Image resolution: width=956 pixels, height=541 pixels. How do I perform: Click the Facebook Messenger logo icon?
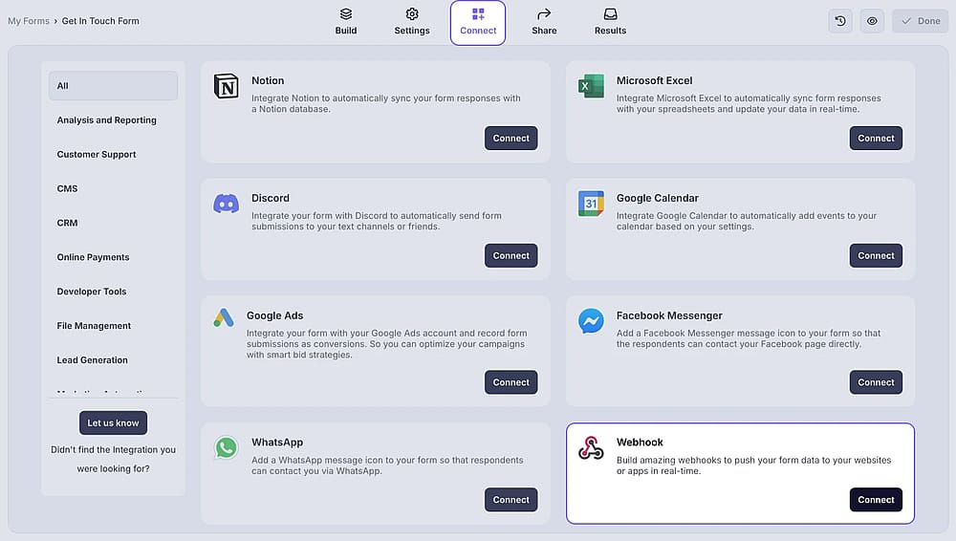pos(591,321)
